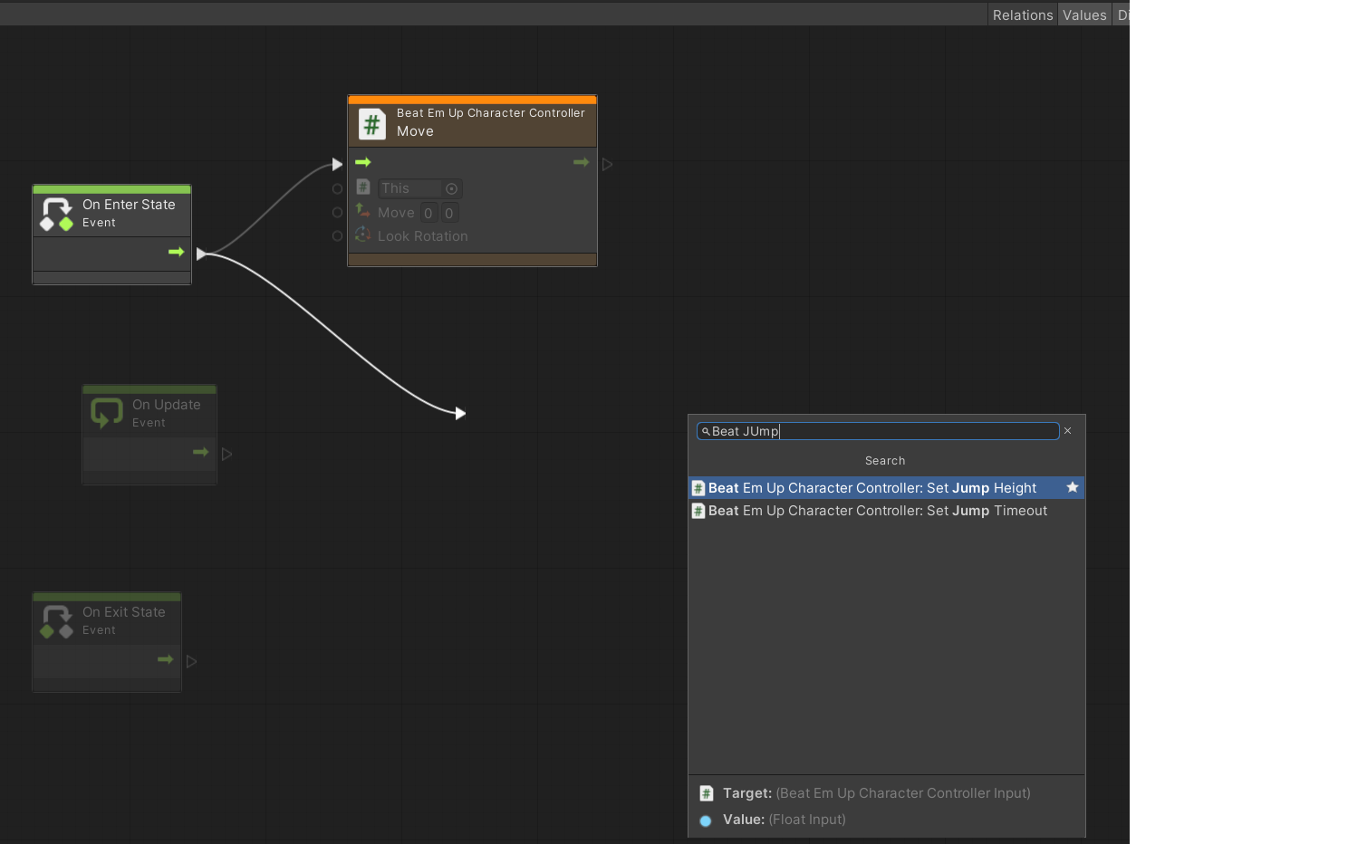
Task: Switch to the Relations tab
Action: (1023, 14)
